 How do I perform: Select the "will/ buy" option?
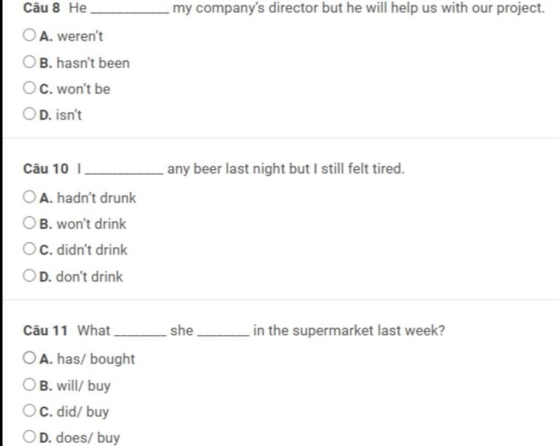coord(29,385)
